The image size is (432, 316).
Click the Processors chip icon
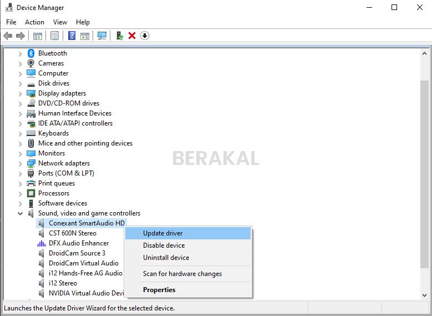click(x=31, y=193)
